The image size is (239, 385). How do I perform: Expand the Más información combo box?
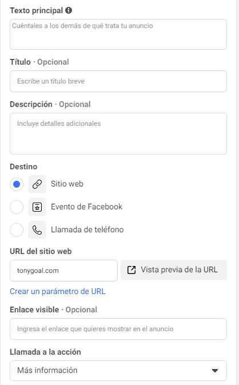point(118,371)
